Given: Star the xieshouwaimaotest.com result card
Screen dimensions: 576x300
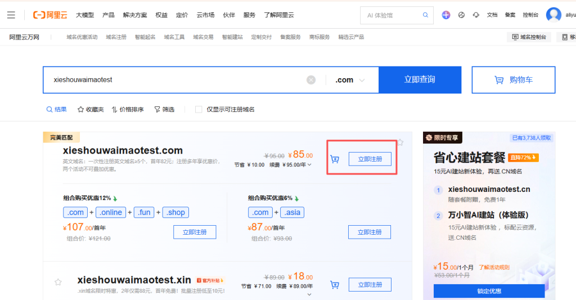Looking at the screenshot, I should (x=400, y=142).
